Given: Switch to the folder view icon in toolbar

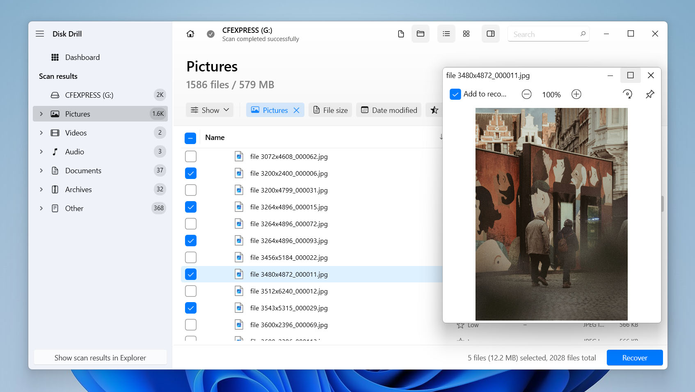Looking at the screenshot, I should point(421,34).
